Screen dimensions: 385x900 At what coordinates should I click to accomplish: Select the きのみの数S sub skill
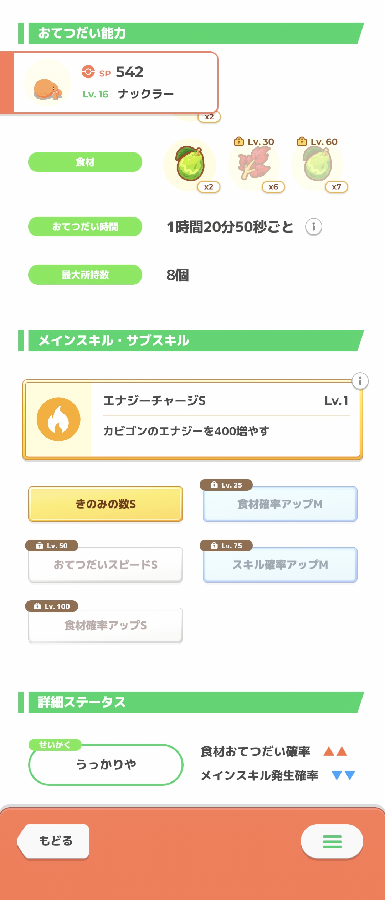pyautogui.click(x=106, y=504)
